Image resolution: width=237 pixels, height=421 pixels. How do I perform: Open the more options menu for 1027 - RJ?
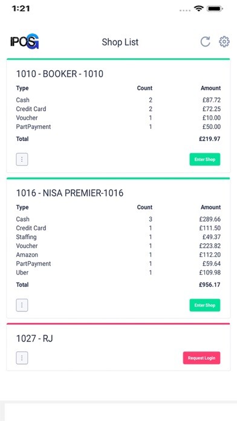(22, 358)
